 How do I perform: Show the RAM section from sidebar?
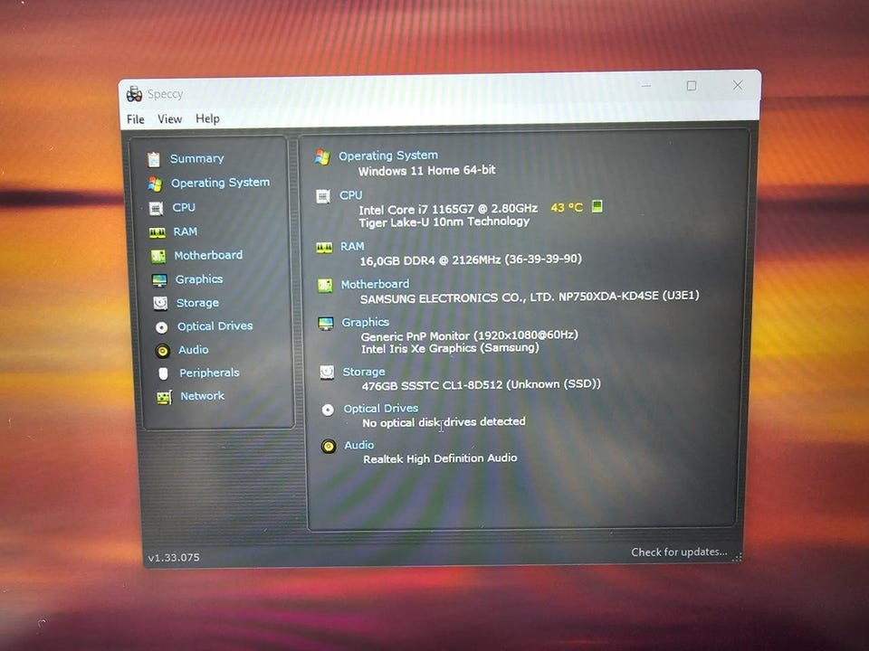coord(185,232)
